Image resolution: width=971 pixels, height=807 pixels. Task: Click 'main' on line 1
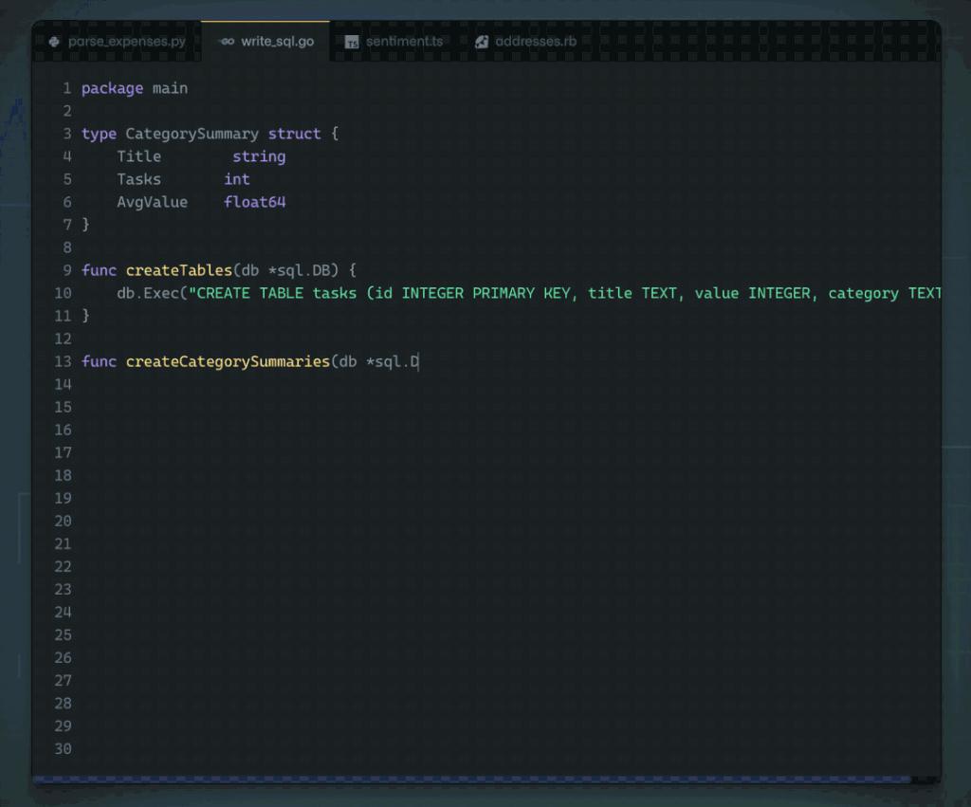(170, 88)
